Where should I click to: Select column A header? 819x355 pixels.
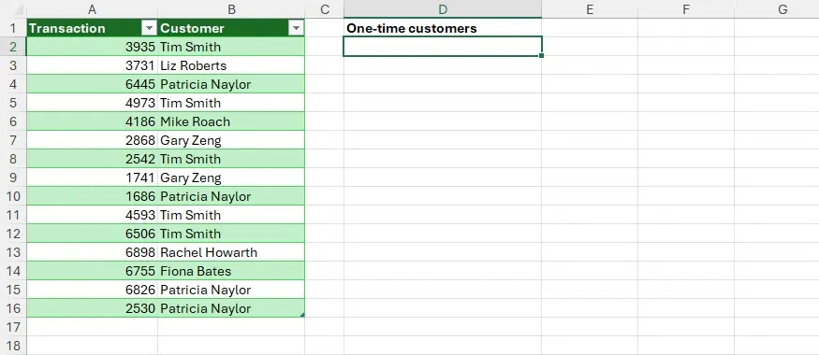click(x=92, y=9)
